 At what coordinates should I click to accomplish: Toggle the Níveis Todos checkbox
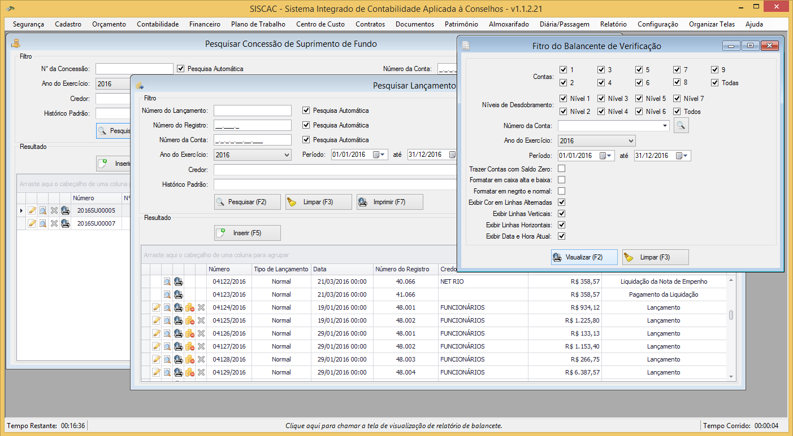(x=677, y=112)
